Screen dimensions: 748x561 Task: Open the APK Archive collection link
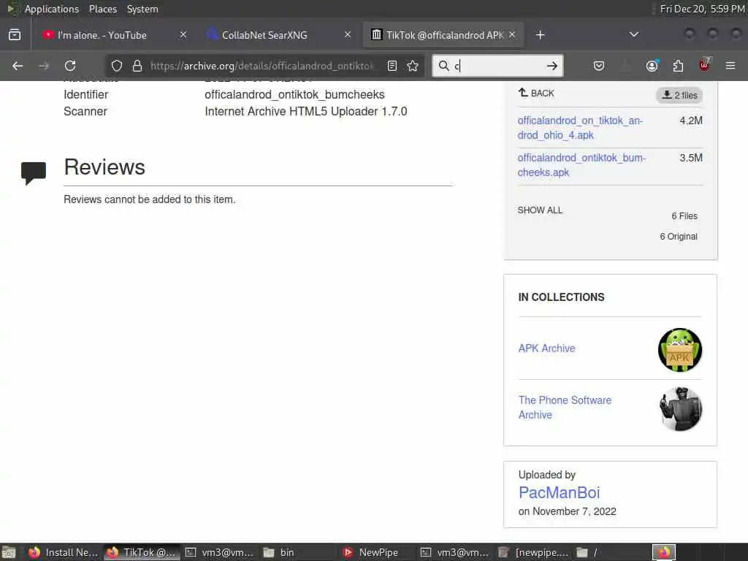[546, 348]
